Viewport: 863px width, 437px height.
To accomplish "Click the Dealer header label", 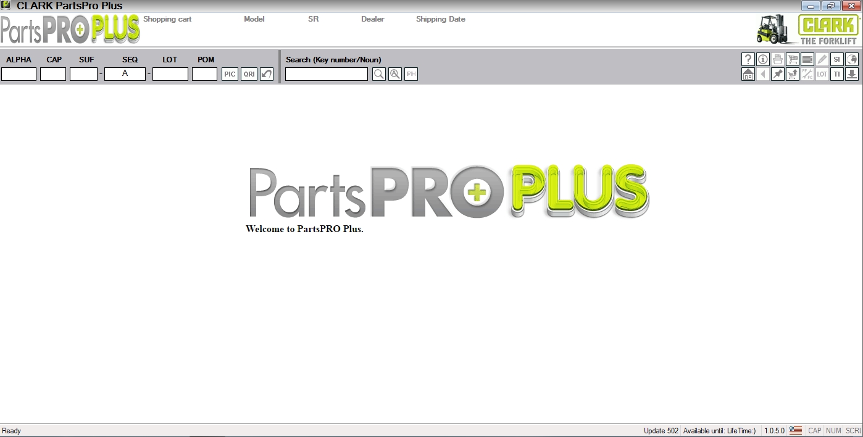I will [x=373, y=19].
